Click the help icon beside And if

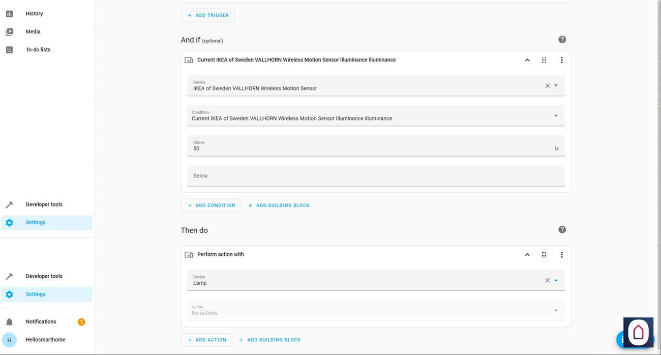pyautogui.click(x=562, y=40)
